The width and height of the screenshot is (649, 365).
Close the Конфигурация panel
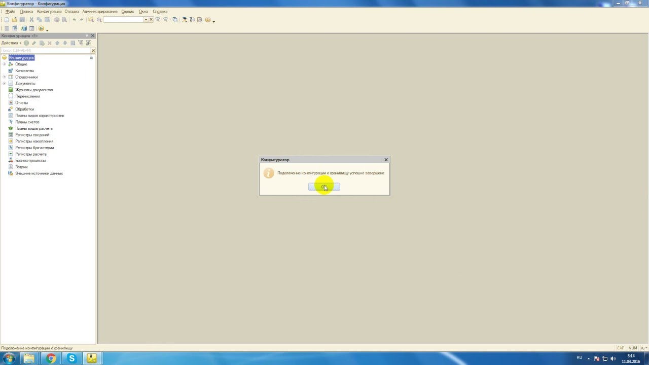point(93,36)
